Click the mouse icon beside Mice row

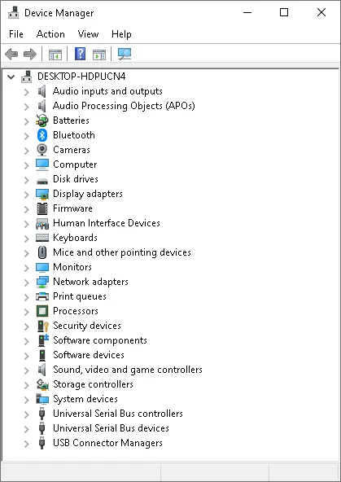pyautogui.click(x=42, y=252)
